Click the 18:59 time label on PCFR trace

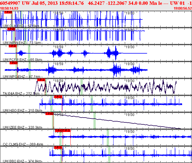pos(59,47)
